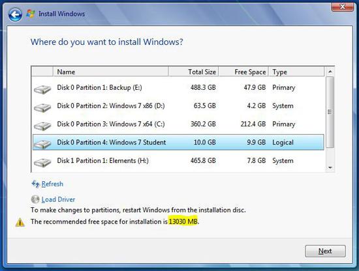Select Disk 0 Partition 2: Windows 7 x86 (D:)

click(x=178, y=106)
